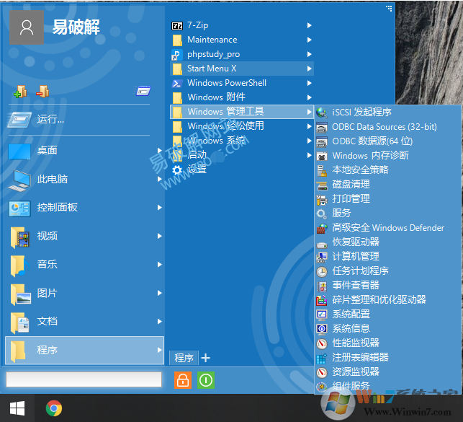Screen dimensions: 463x422
Task: Open the 系统信息 icon
Action: (x=322, y=329)
